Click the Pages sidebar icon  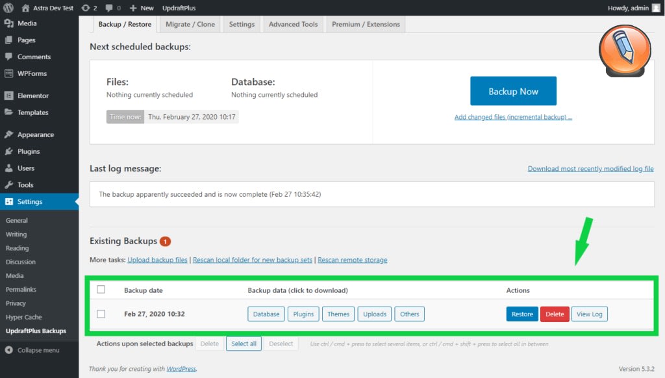(x=8, y=40)
